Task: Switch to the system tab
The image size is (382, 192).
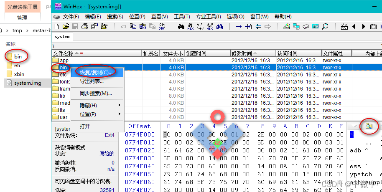Action: 62,37
